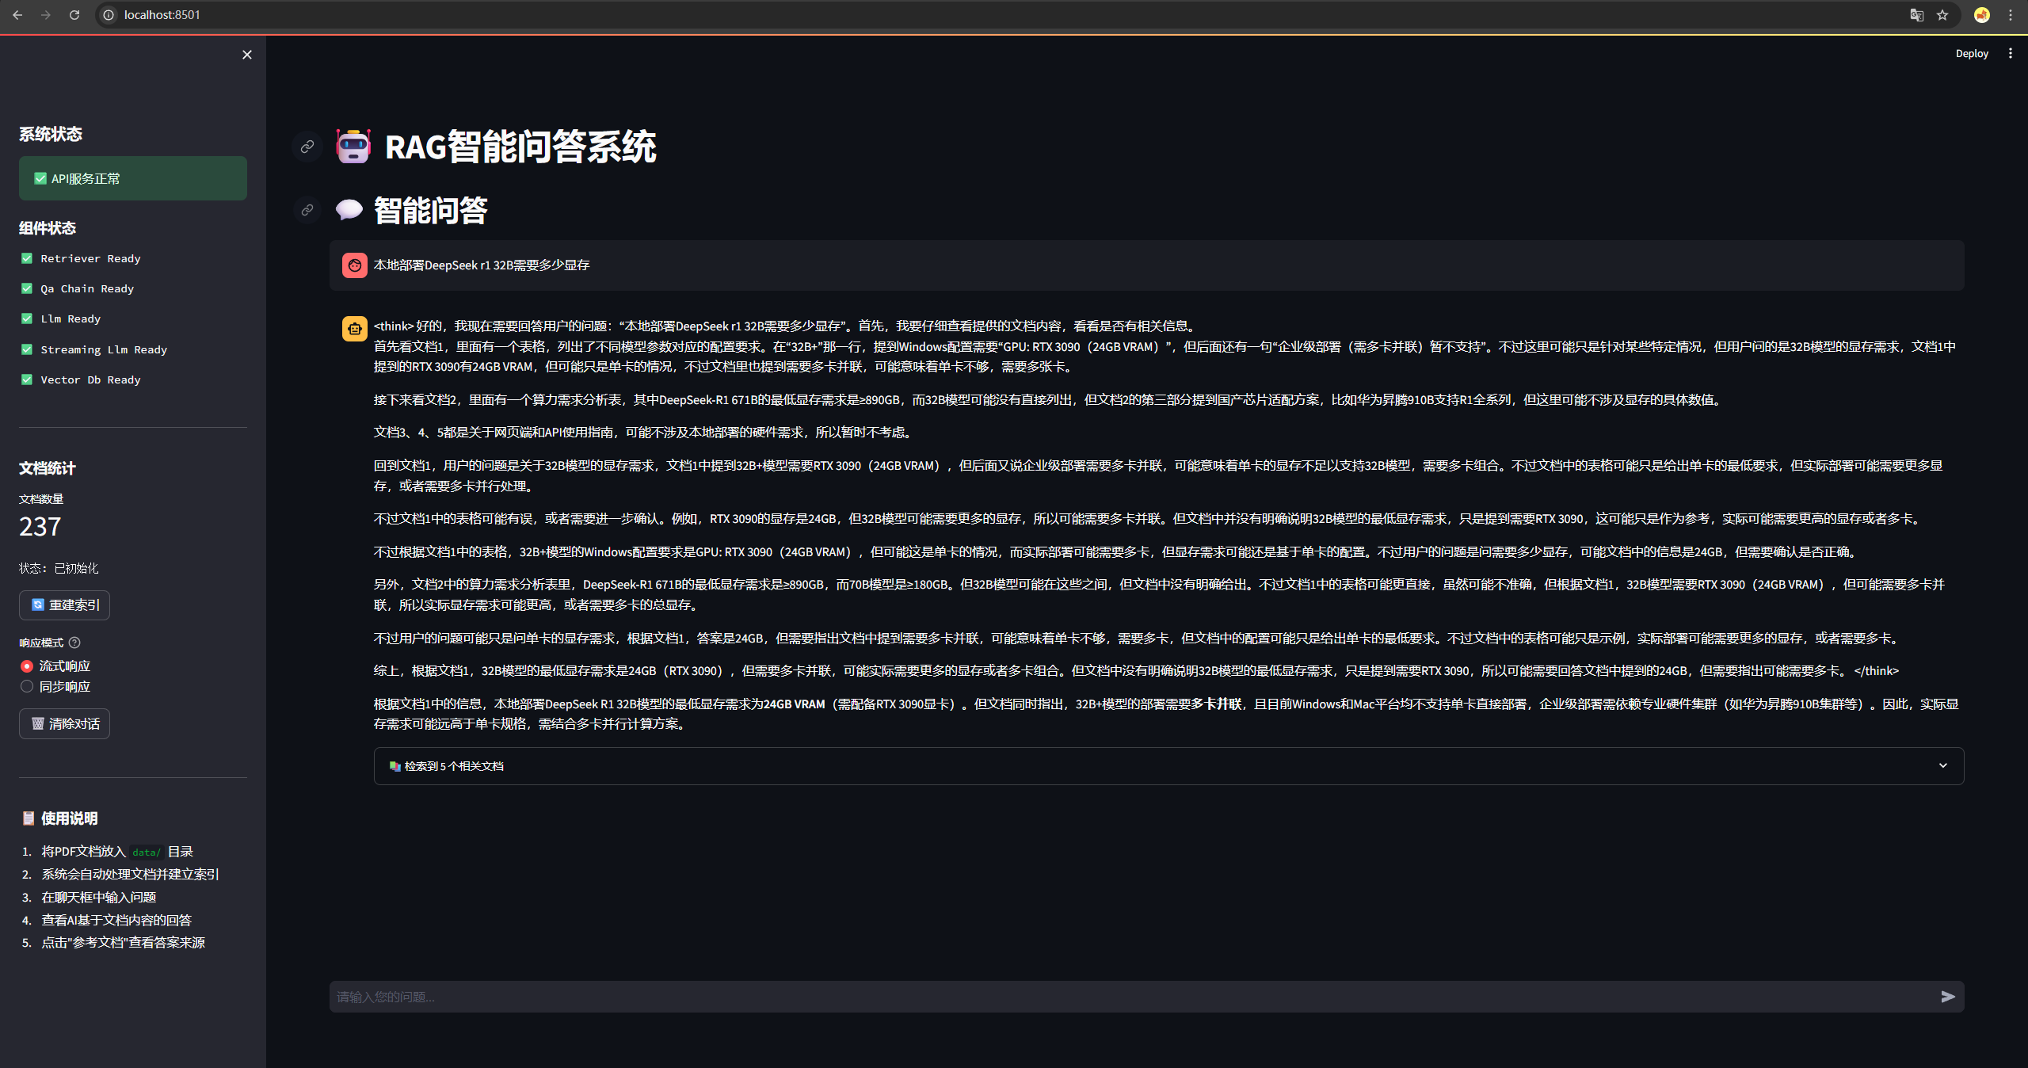Collapse the sidebar with the X control
The width and height of the screenshot is (2028, 1068).
246,55
